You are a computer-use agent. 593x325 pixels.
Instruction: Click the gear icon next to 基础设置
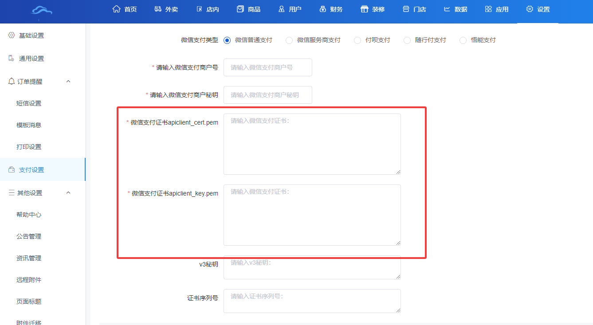click(x=12, y=35)
